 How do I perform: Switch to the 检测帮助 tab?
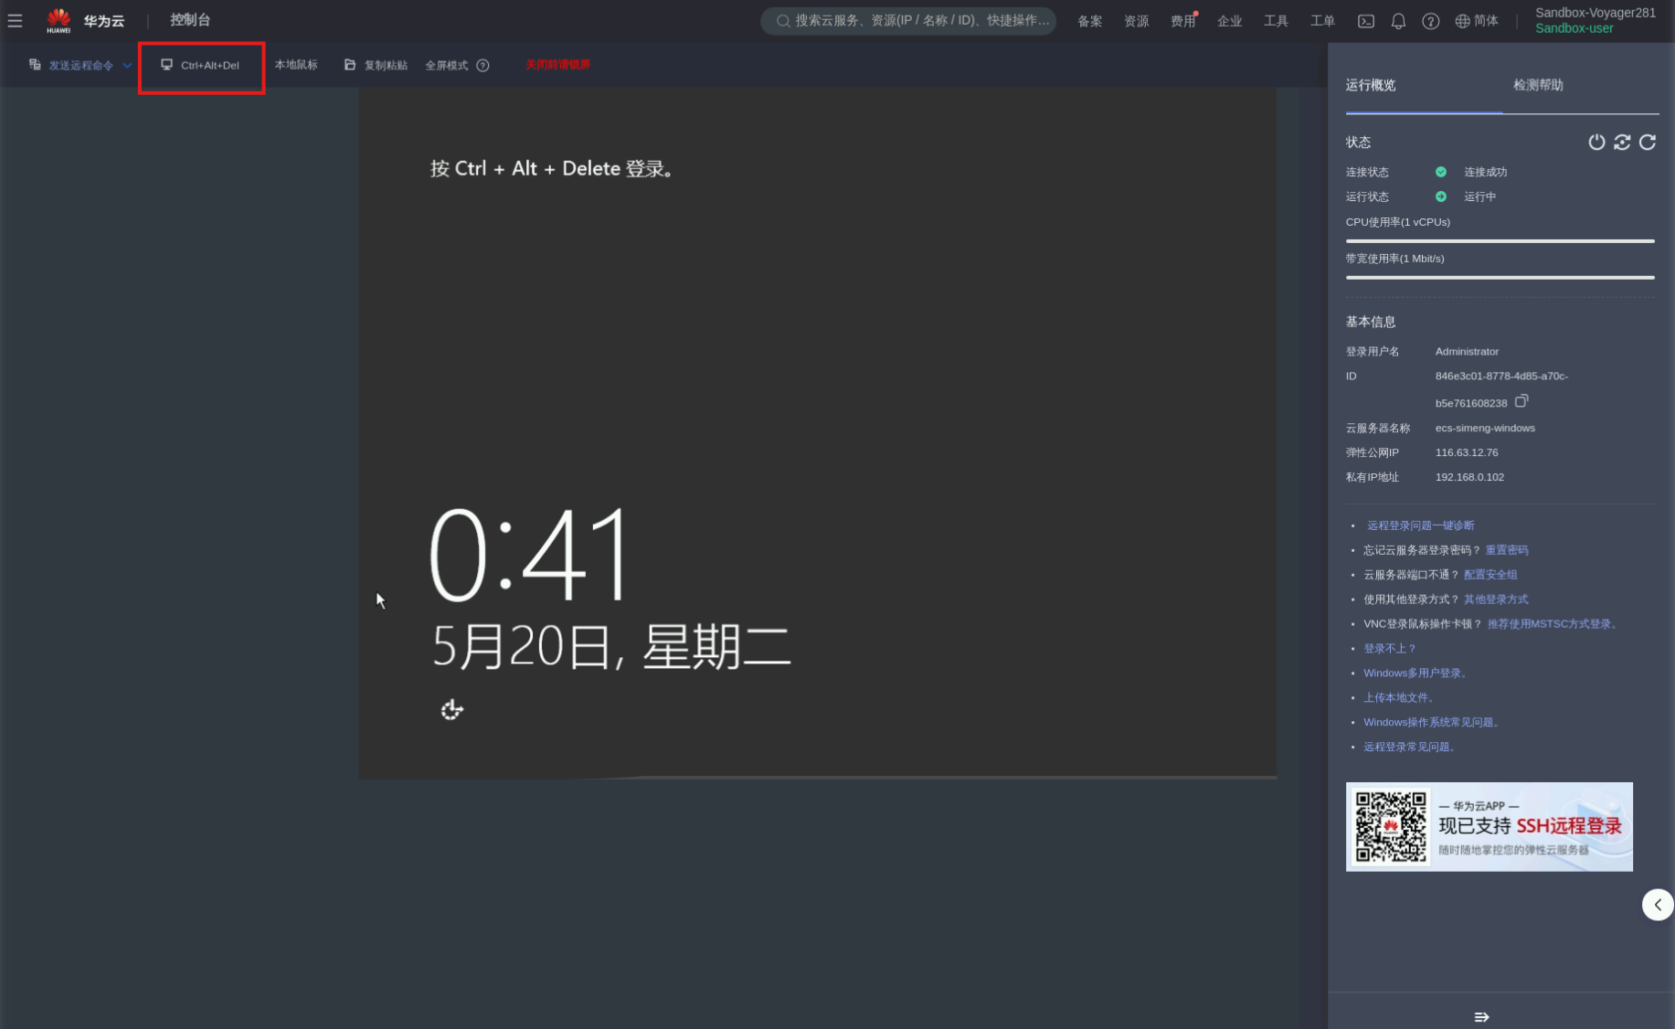click(x=1538, y=85)
